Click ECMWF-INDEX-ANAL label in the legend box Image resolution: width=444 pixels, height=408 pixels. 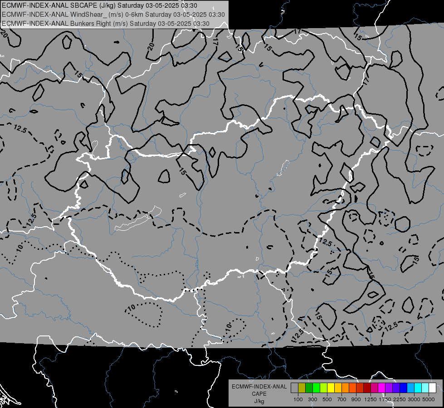(x=259, y=387)
